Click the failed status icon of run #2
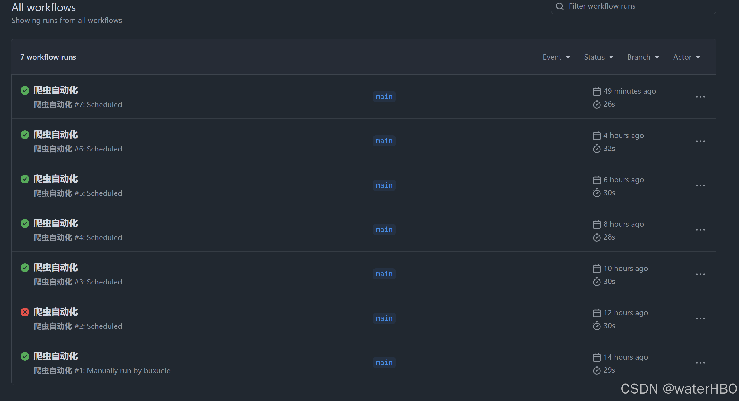This screenshot has height=401, width=739. pos(25,312)
